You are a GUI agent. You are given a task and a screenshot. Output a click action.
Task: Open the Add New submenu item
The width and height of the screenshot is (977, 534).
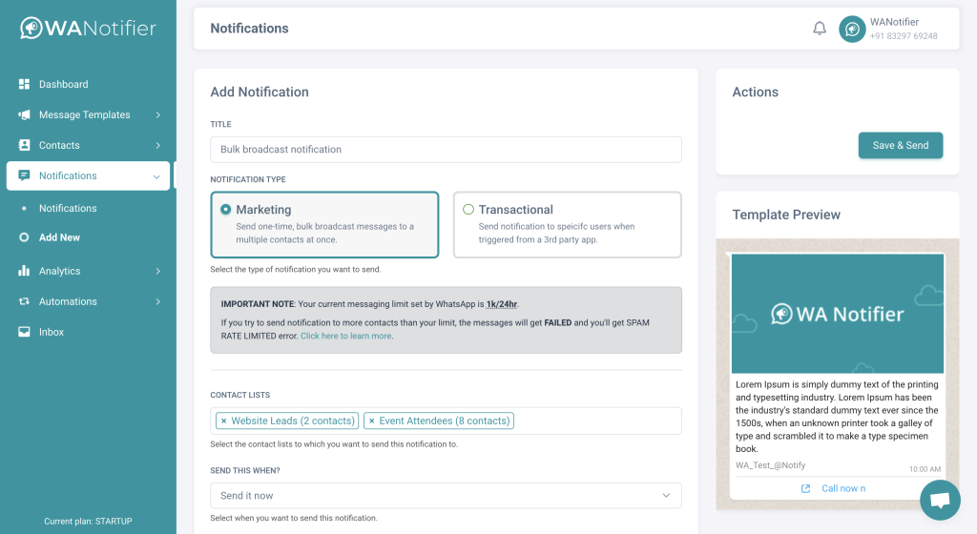point(59,237)
